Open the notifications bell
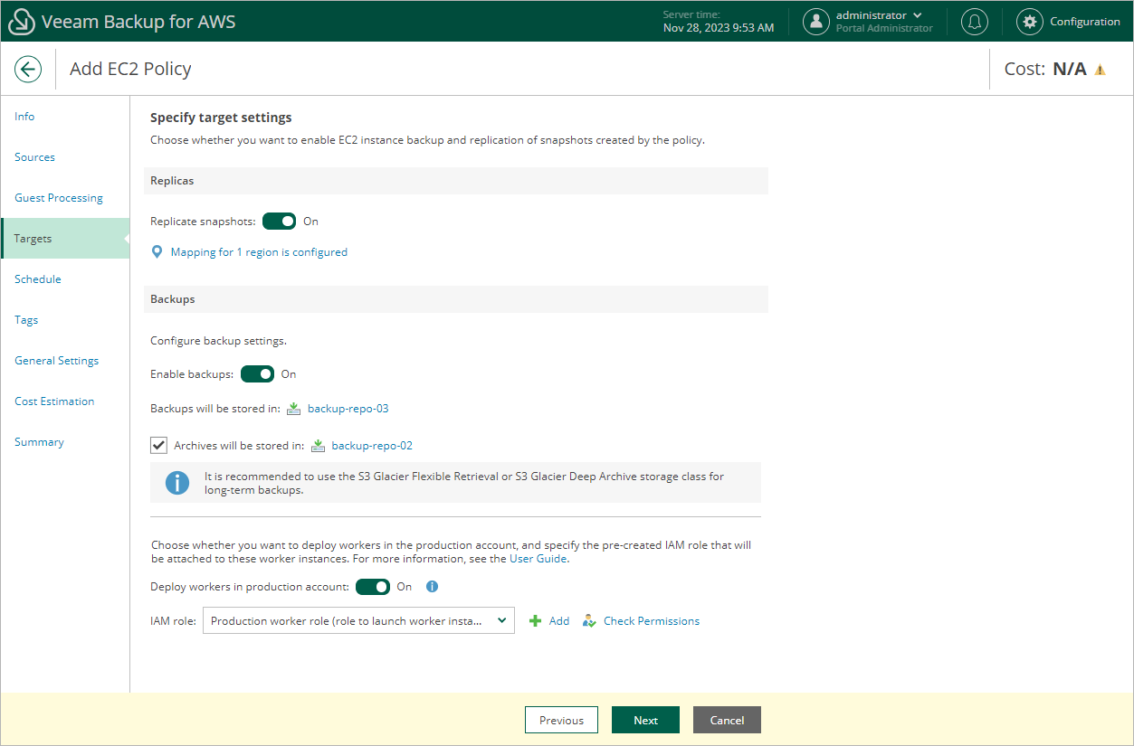 [x=975, y=22]
